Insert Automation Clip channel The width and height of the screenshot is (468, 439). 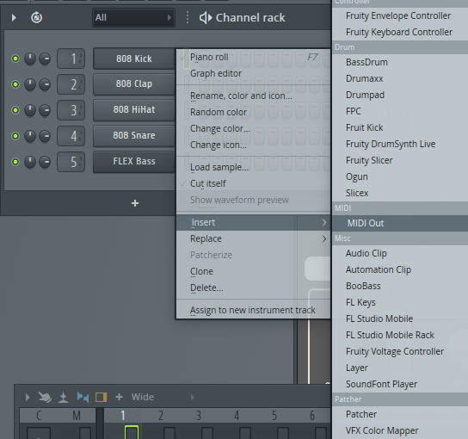point(400,270)
